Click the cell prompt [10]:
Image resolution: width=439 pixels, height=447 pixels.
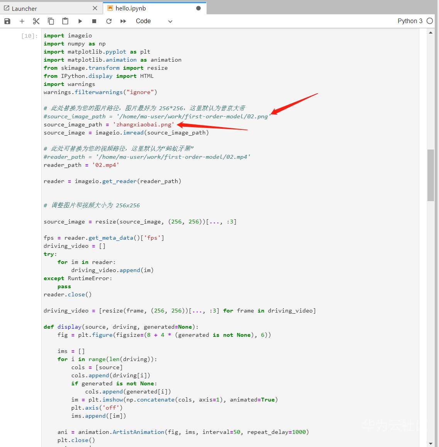(x=29, y=36)
